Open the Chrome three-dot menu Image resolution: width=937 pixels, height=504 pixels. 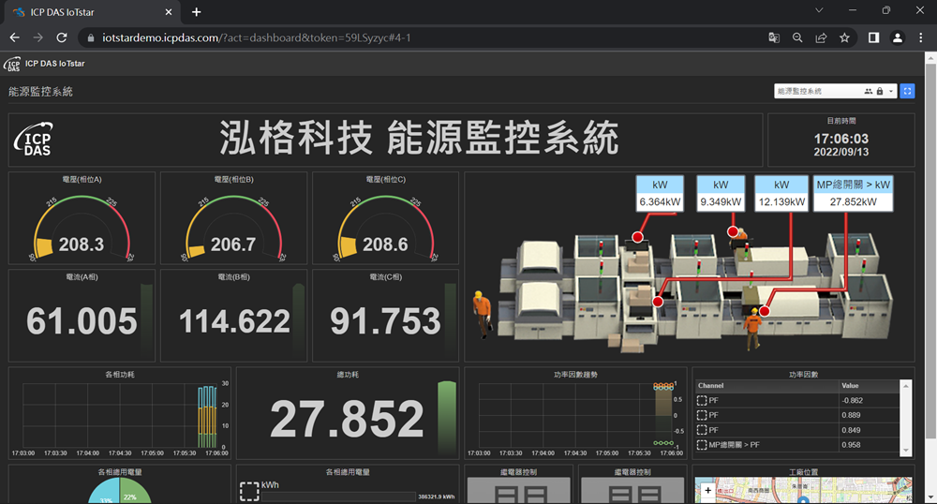(921, 37)
